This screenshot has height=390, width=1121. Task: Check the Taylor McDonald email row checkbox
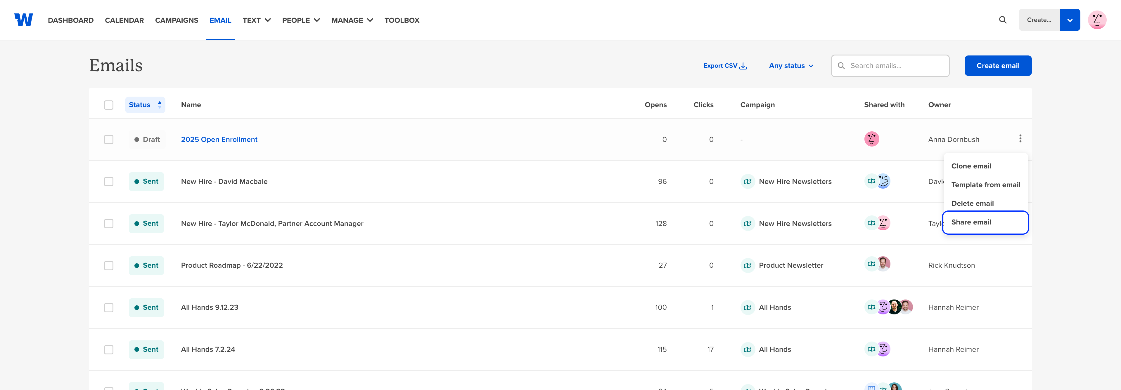pos(109,224)
